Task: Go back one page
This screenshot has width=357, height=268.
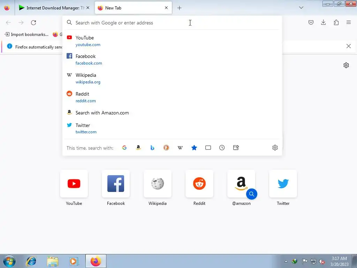Action: pyautogui.click(x=8, y=22)
